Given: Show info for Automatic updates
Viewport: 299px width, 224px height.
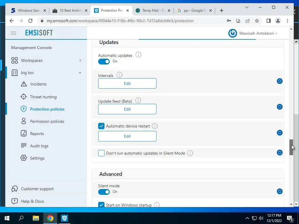Looking at the screenshot, I should [x=138, y=55].
